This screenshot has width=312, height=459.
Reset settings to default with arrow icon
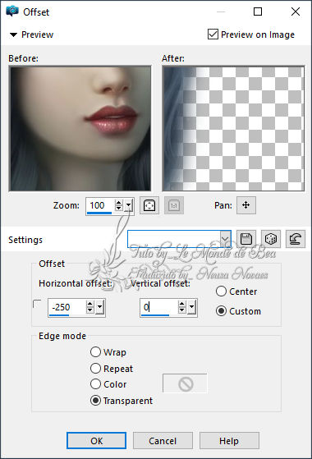click(x=296, y=239)
